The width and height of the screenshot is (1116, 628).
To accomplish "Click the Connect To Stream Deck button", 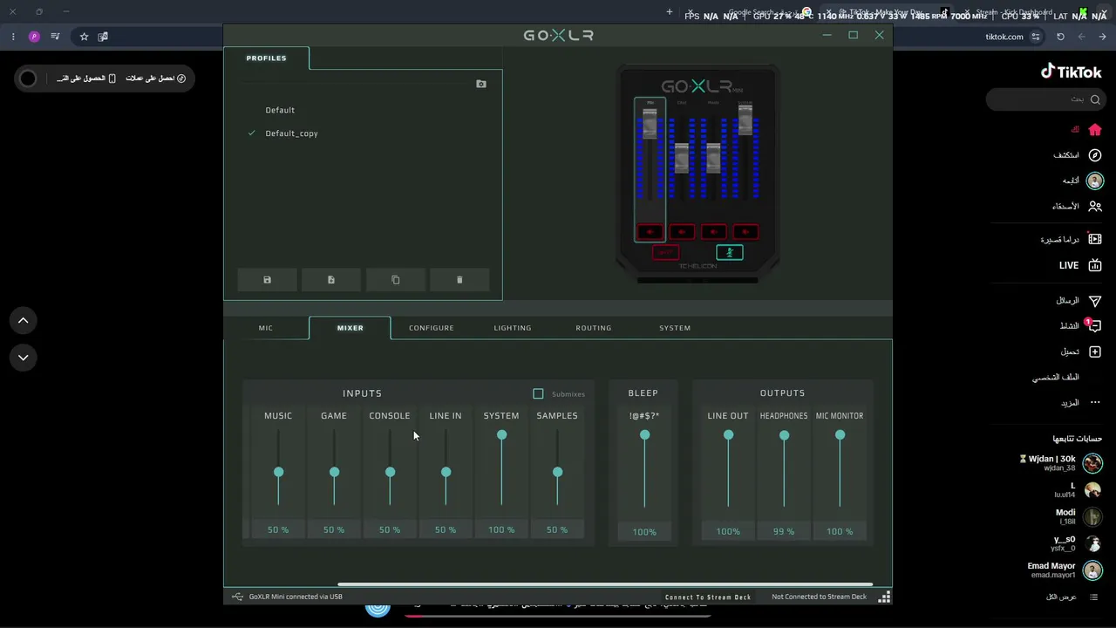I will 708,597.
